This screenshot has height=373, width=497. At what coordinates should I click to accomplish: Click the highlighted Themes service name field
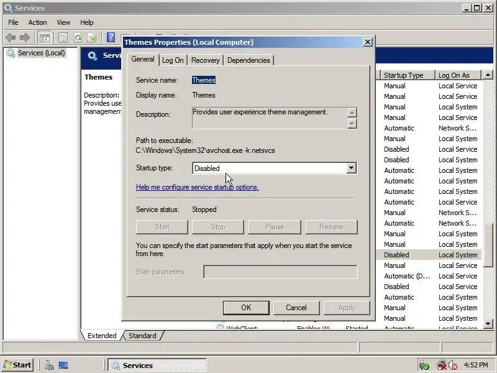coord(204,80)
